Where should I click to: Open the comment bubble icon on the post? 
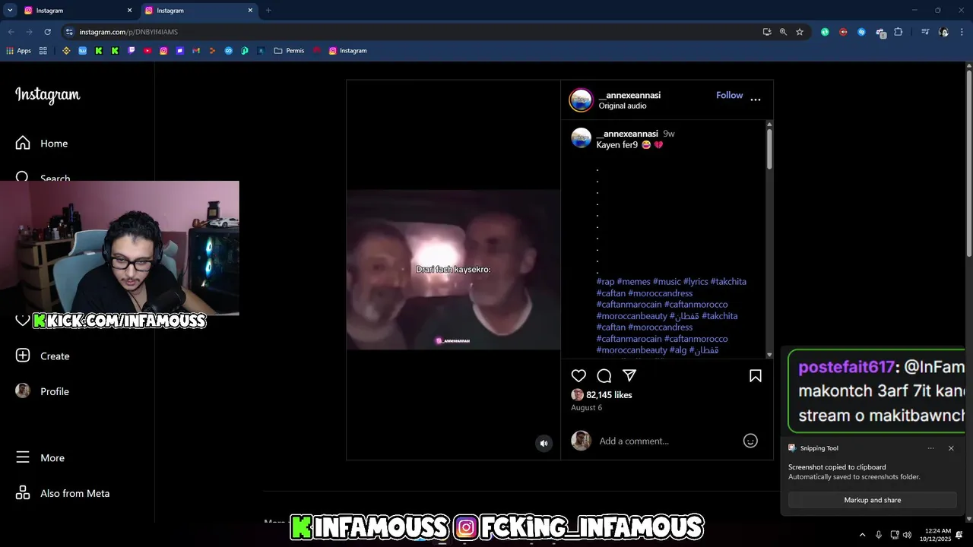pyautogui.click(x=604, y=375)
